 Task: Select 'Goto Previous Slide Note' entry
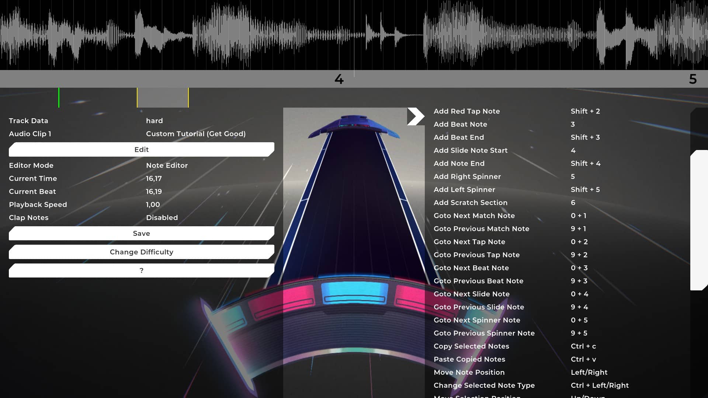click(x=479, y=307)
